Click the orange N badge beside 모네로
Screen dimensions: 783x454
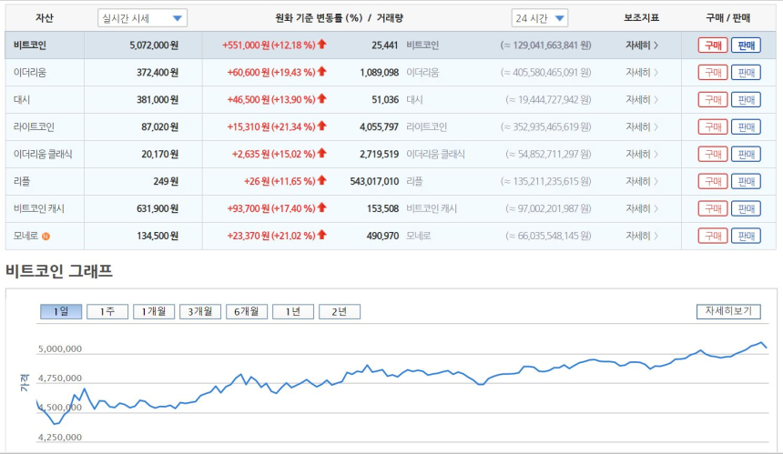tap(46, 237)
